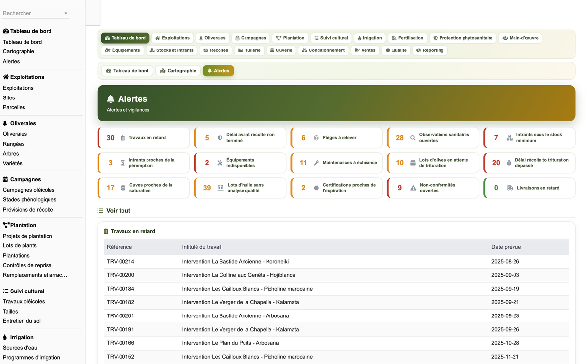Click truck icon on Livraisons en retard card

coord(510,188)
